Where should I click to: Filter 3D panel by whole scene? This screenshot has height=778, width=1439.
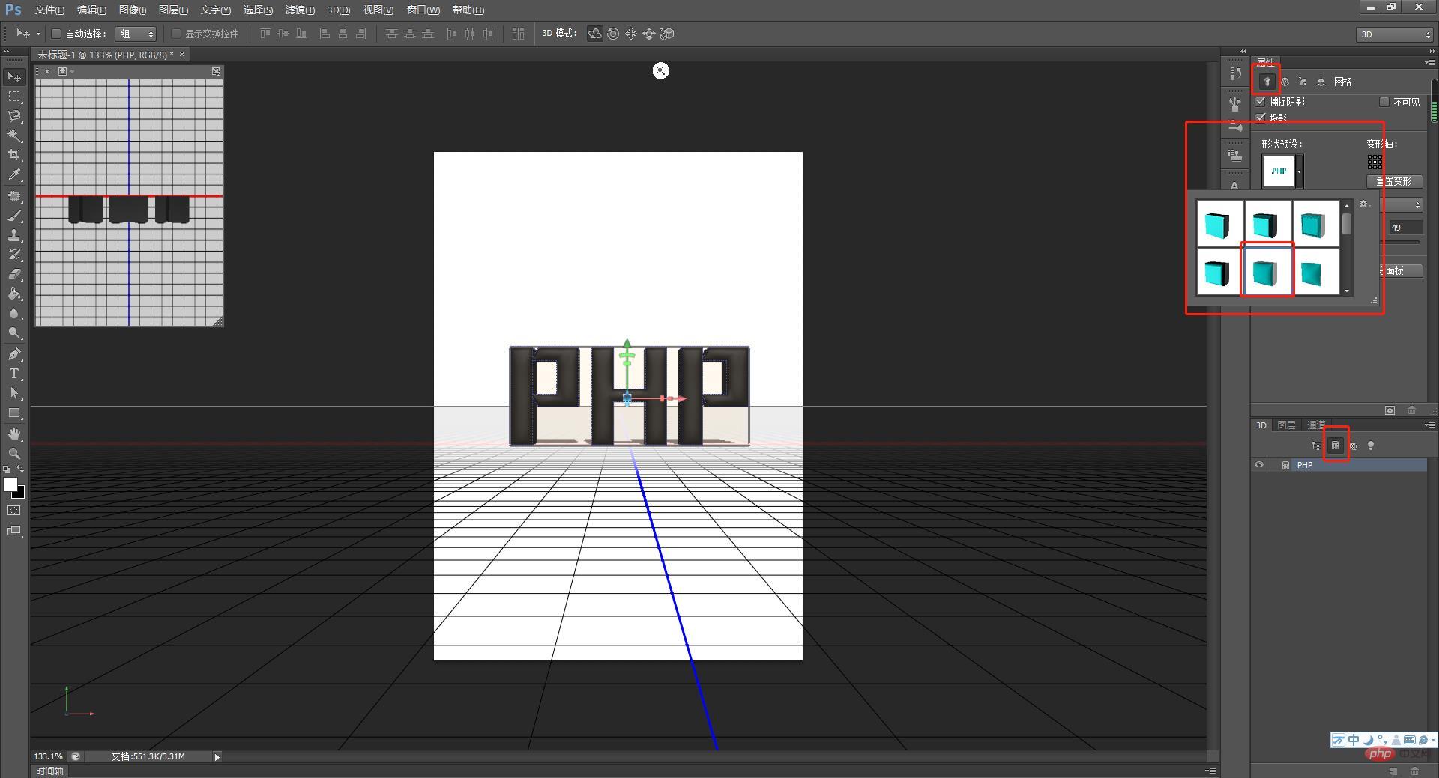pyautogui.click(x=1317, y=446)
